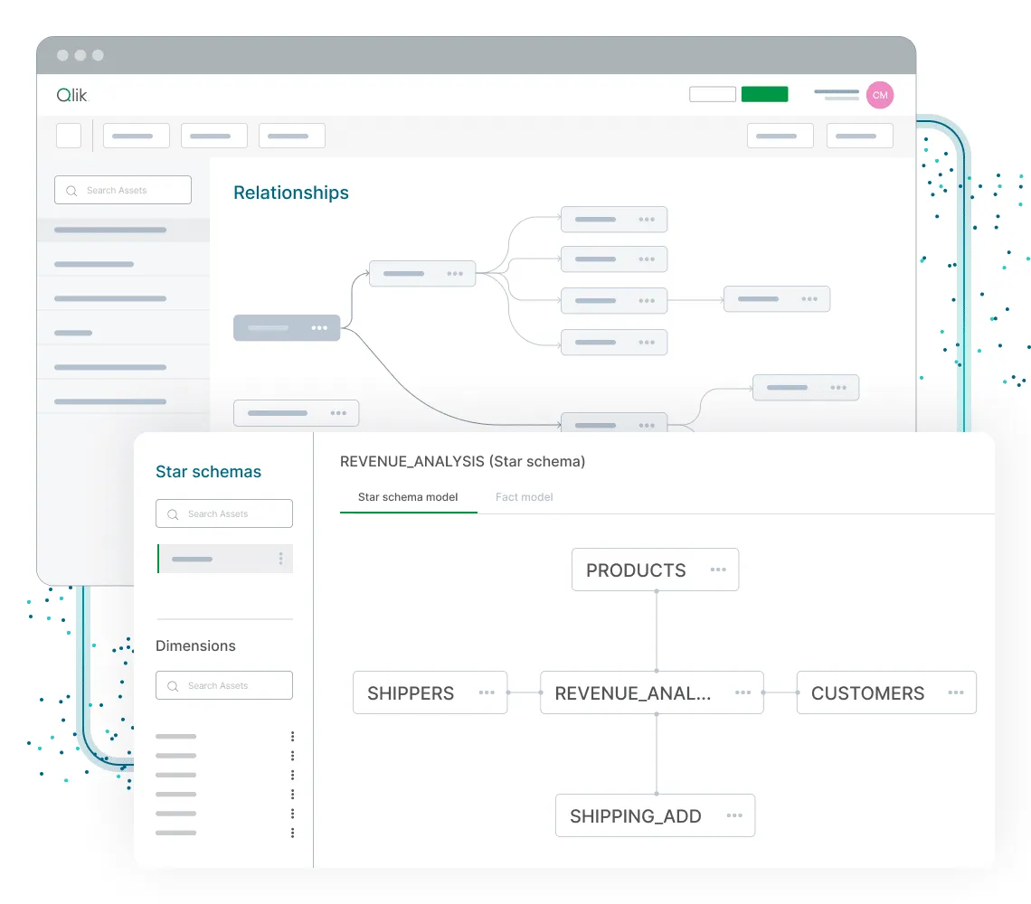The image size is (1031, 904).
Task: Click the Search Assets field in Relationships sidebar
Action: tap(123, 190)
